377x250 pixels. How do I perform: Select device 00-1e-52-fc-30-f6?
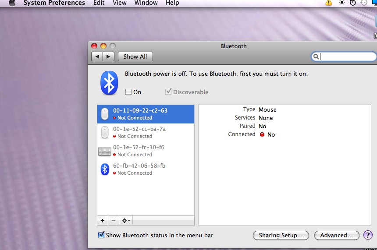tap(146, 151)
